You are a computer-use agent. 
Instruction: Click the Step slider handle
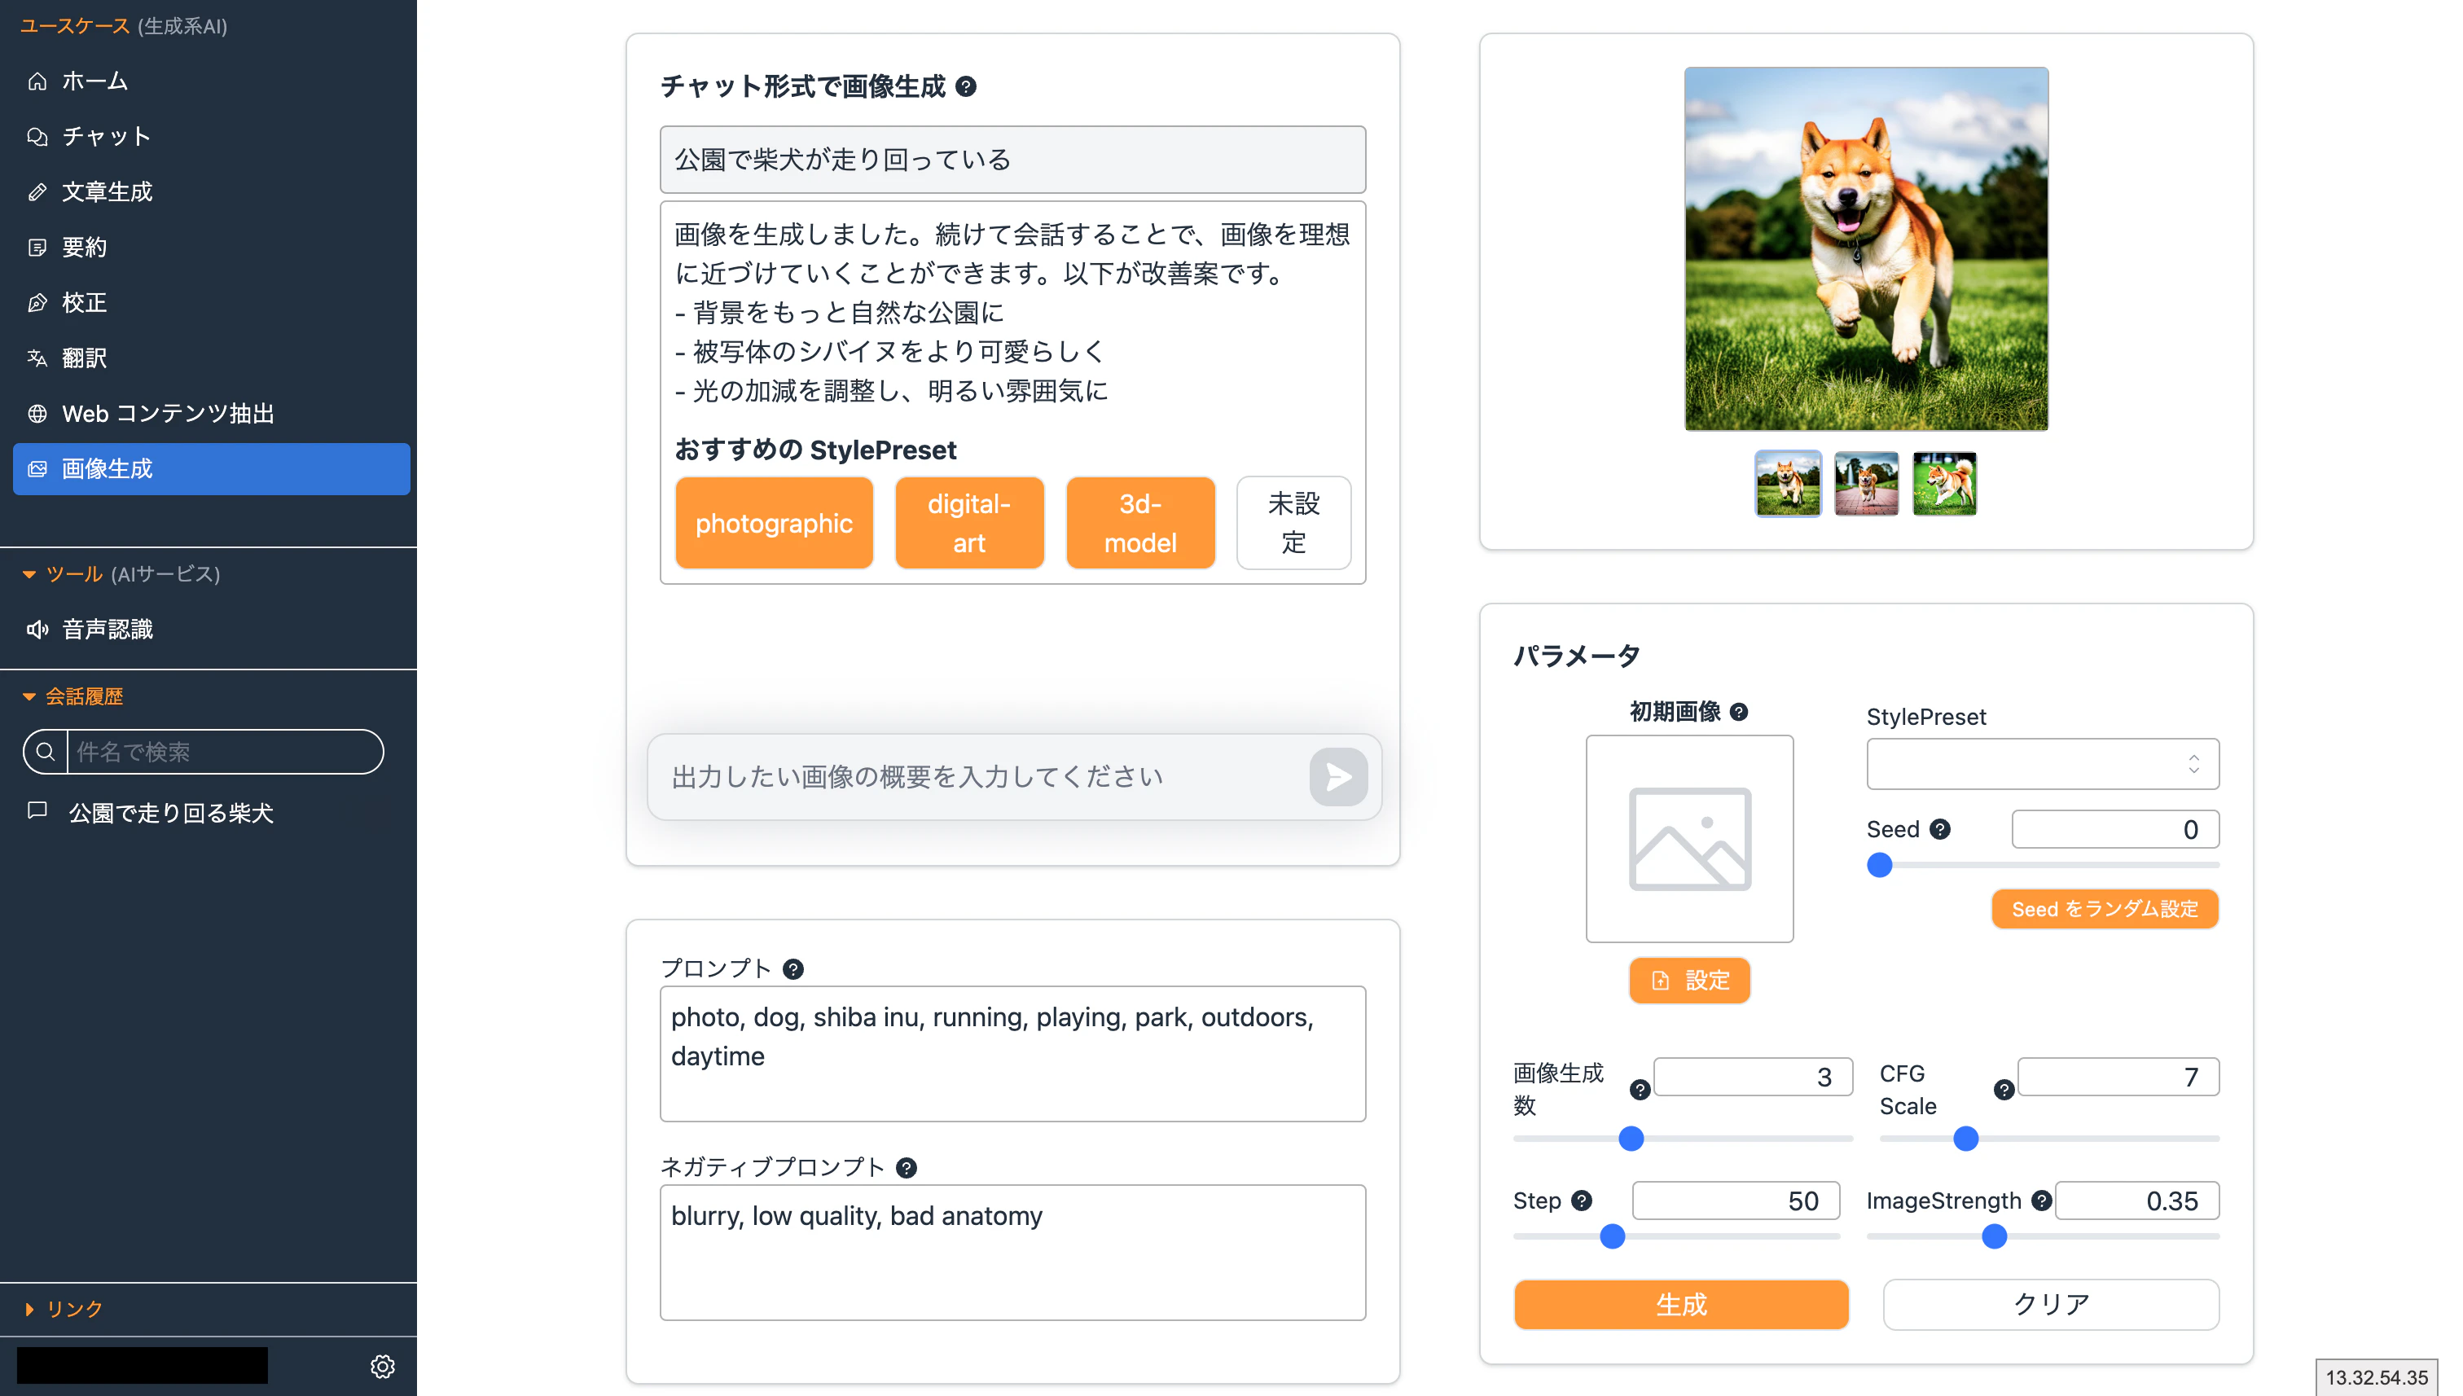pyautogui.click(x=1613, y=1237)
